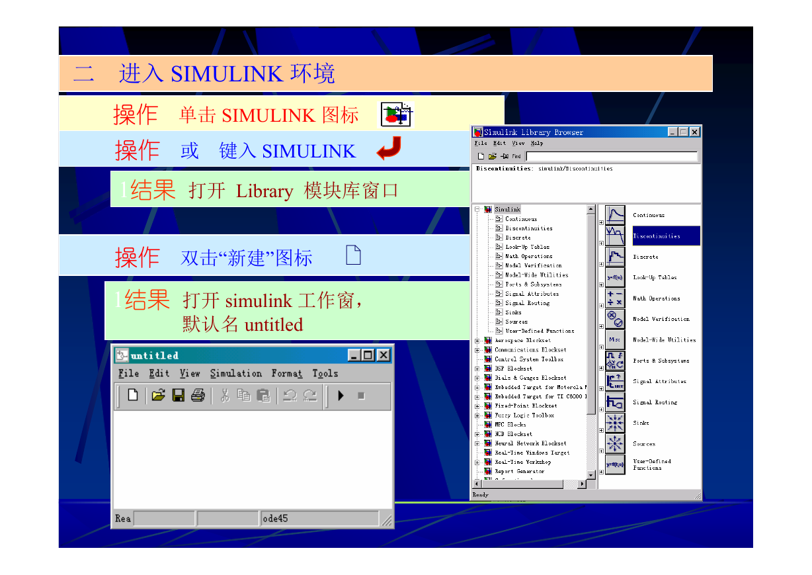
Task: Select the Math Operations block icon
Action: pos(615,298)
